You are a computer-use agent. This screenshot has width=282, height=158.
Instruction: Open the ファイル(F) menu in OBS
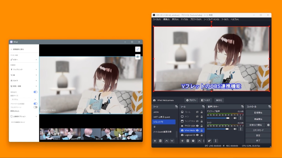pos(157,19)
